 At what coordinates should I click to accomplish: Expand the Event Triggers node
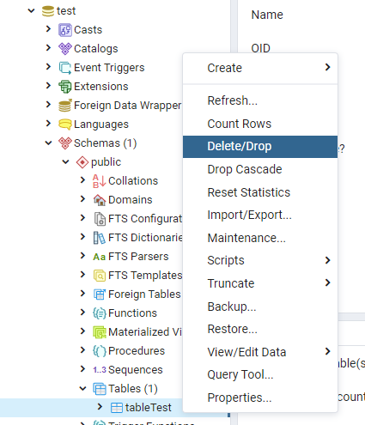tap(48, 67)
